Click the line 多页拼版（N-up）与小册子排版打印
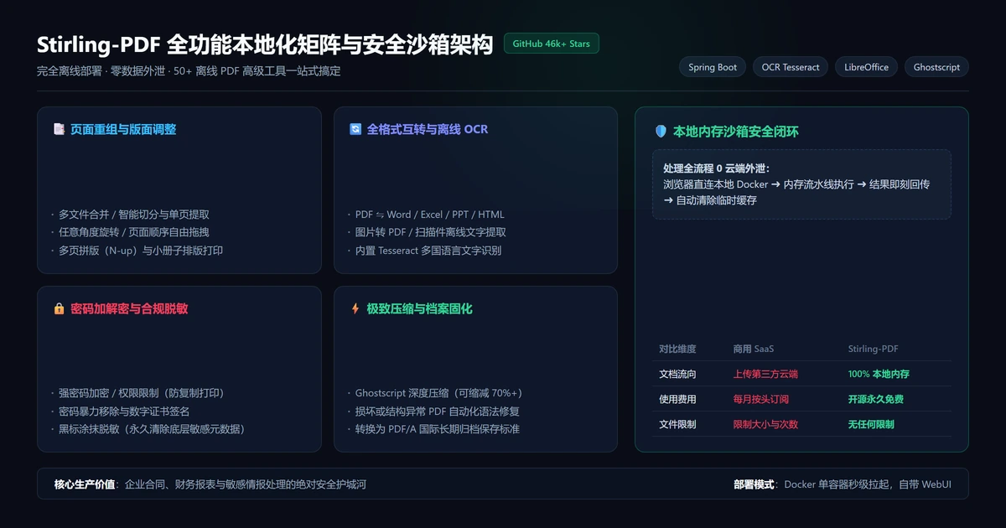1006x528 pixels. click(x=141, y=251)
